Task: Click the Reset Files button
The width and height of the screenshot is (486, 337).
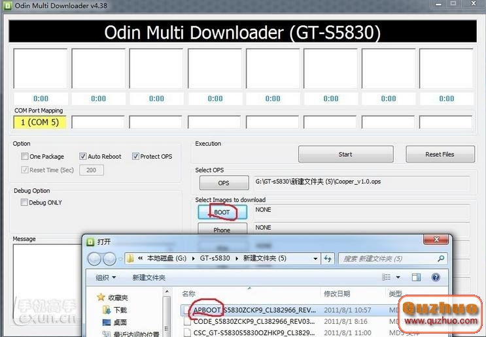Action: (440, 154)
